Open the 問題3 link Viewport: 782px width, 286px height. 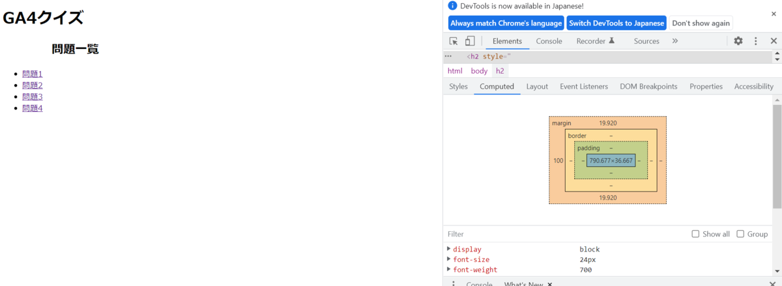pos(32,96)
